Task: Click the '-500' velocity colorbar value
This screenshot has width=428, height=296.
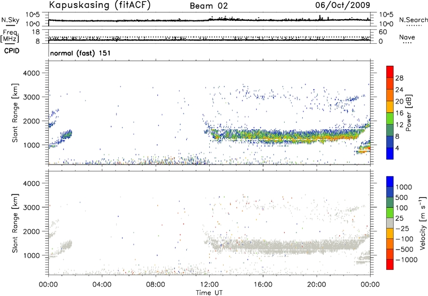Action: [404, 249]
